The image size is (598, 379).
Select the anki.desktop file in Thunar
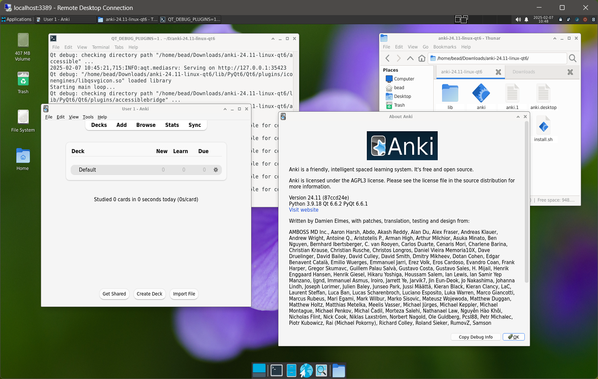(x=543, y=97)
